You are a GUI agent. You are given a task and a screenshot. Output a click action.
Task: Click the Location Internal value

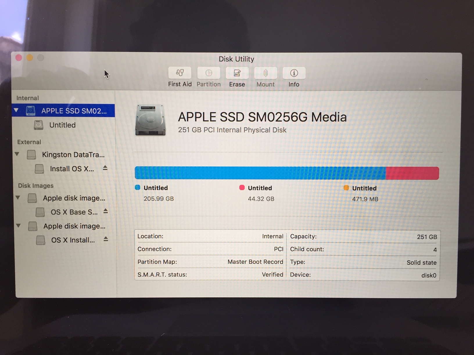[272, 236]
